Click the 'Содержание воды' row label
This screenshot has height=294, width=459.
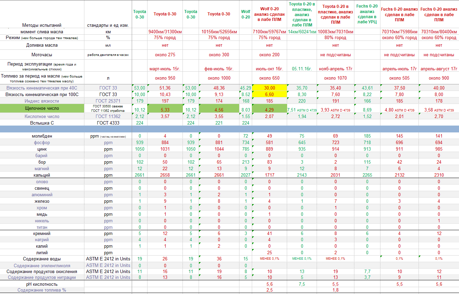pyautogui.click(x=42, y=259)
